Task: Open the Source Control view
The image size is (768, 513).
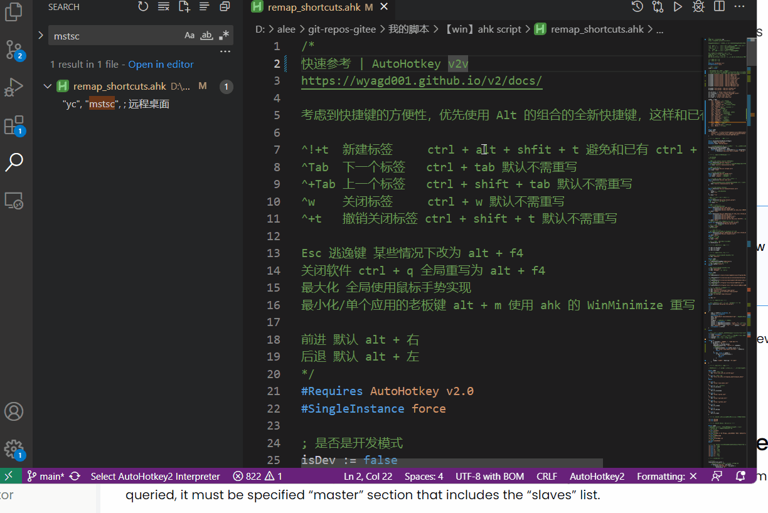Action: 14,50
